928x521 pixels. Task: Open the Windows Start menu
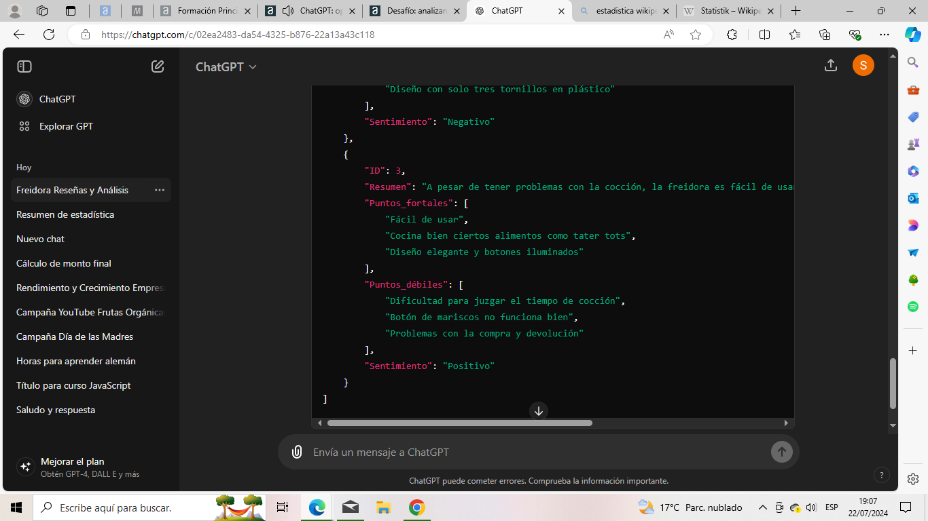point(16,507)
